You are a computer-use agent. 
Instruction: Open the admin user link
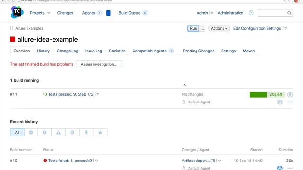(x=202, y=13)
